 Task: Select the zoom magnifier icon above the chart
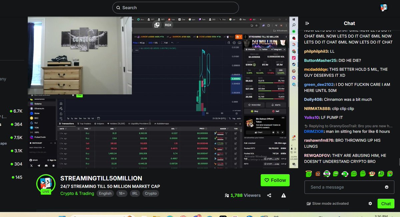[x=229, y=43]
